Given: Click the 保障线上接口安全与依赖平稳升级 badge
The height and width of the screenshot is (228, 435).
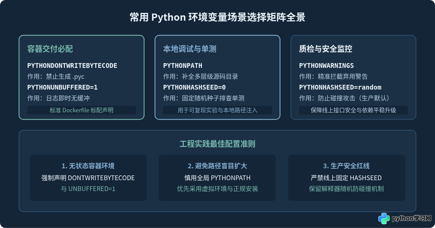Looking at the screenshot, I should pos(353,110).
